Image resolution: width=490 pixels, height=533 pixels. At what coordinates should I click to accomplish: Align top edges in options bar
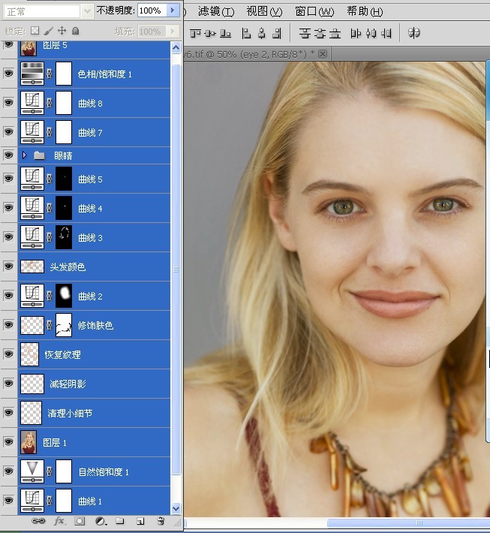[x=195, y=33]
